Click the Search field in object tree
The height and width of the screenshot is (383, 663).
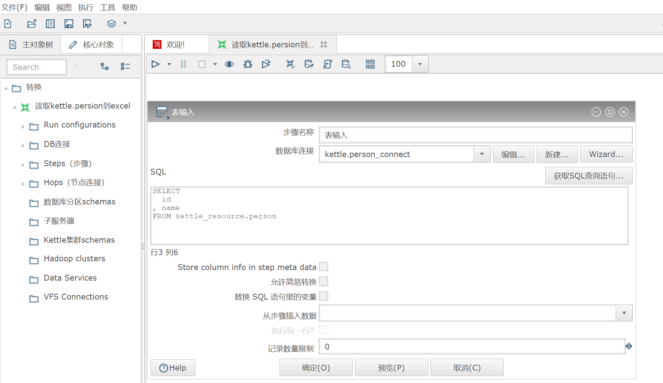click(x=36, y=67)
